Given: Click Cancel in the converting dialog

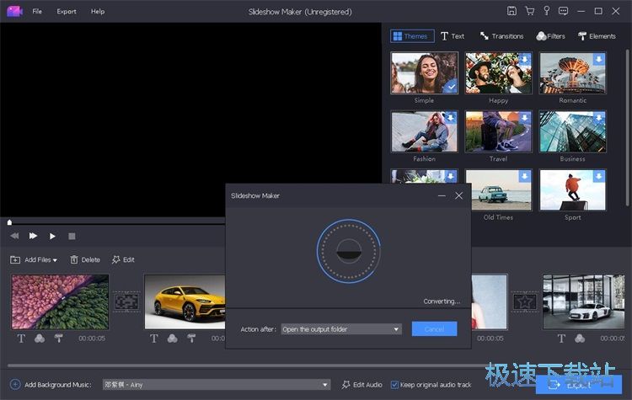Looking at the screenshot, I should click(434, 328).
